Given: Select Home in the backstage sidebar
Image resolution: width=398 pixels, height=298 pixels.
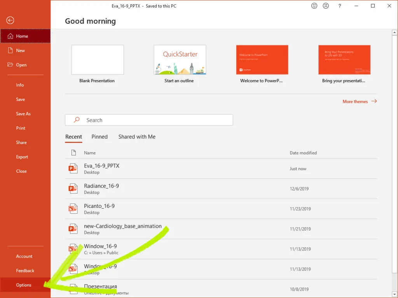Looking at the screenshot, I should (25, 36).
